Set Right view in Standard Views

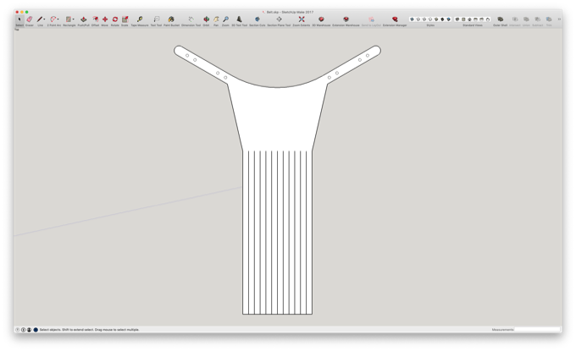coord(476,19)
